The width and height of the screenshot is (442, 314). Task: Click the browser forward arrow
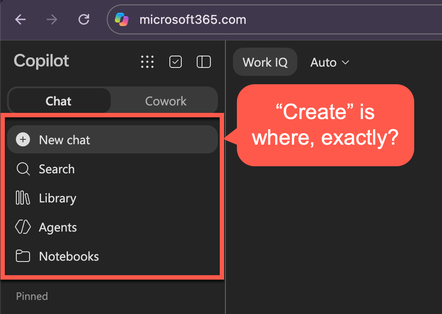(x=52, y=20)
